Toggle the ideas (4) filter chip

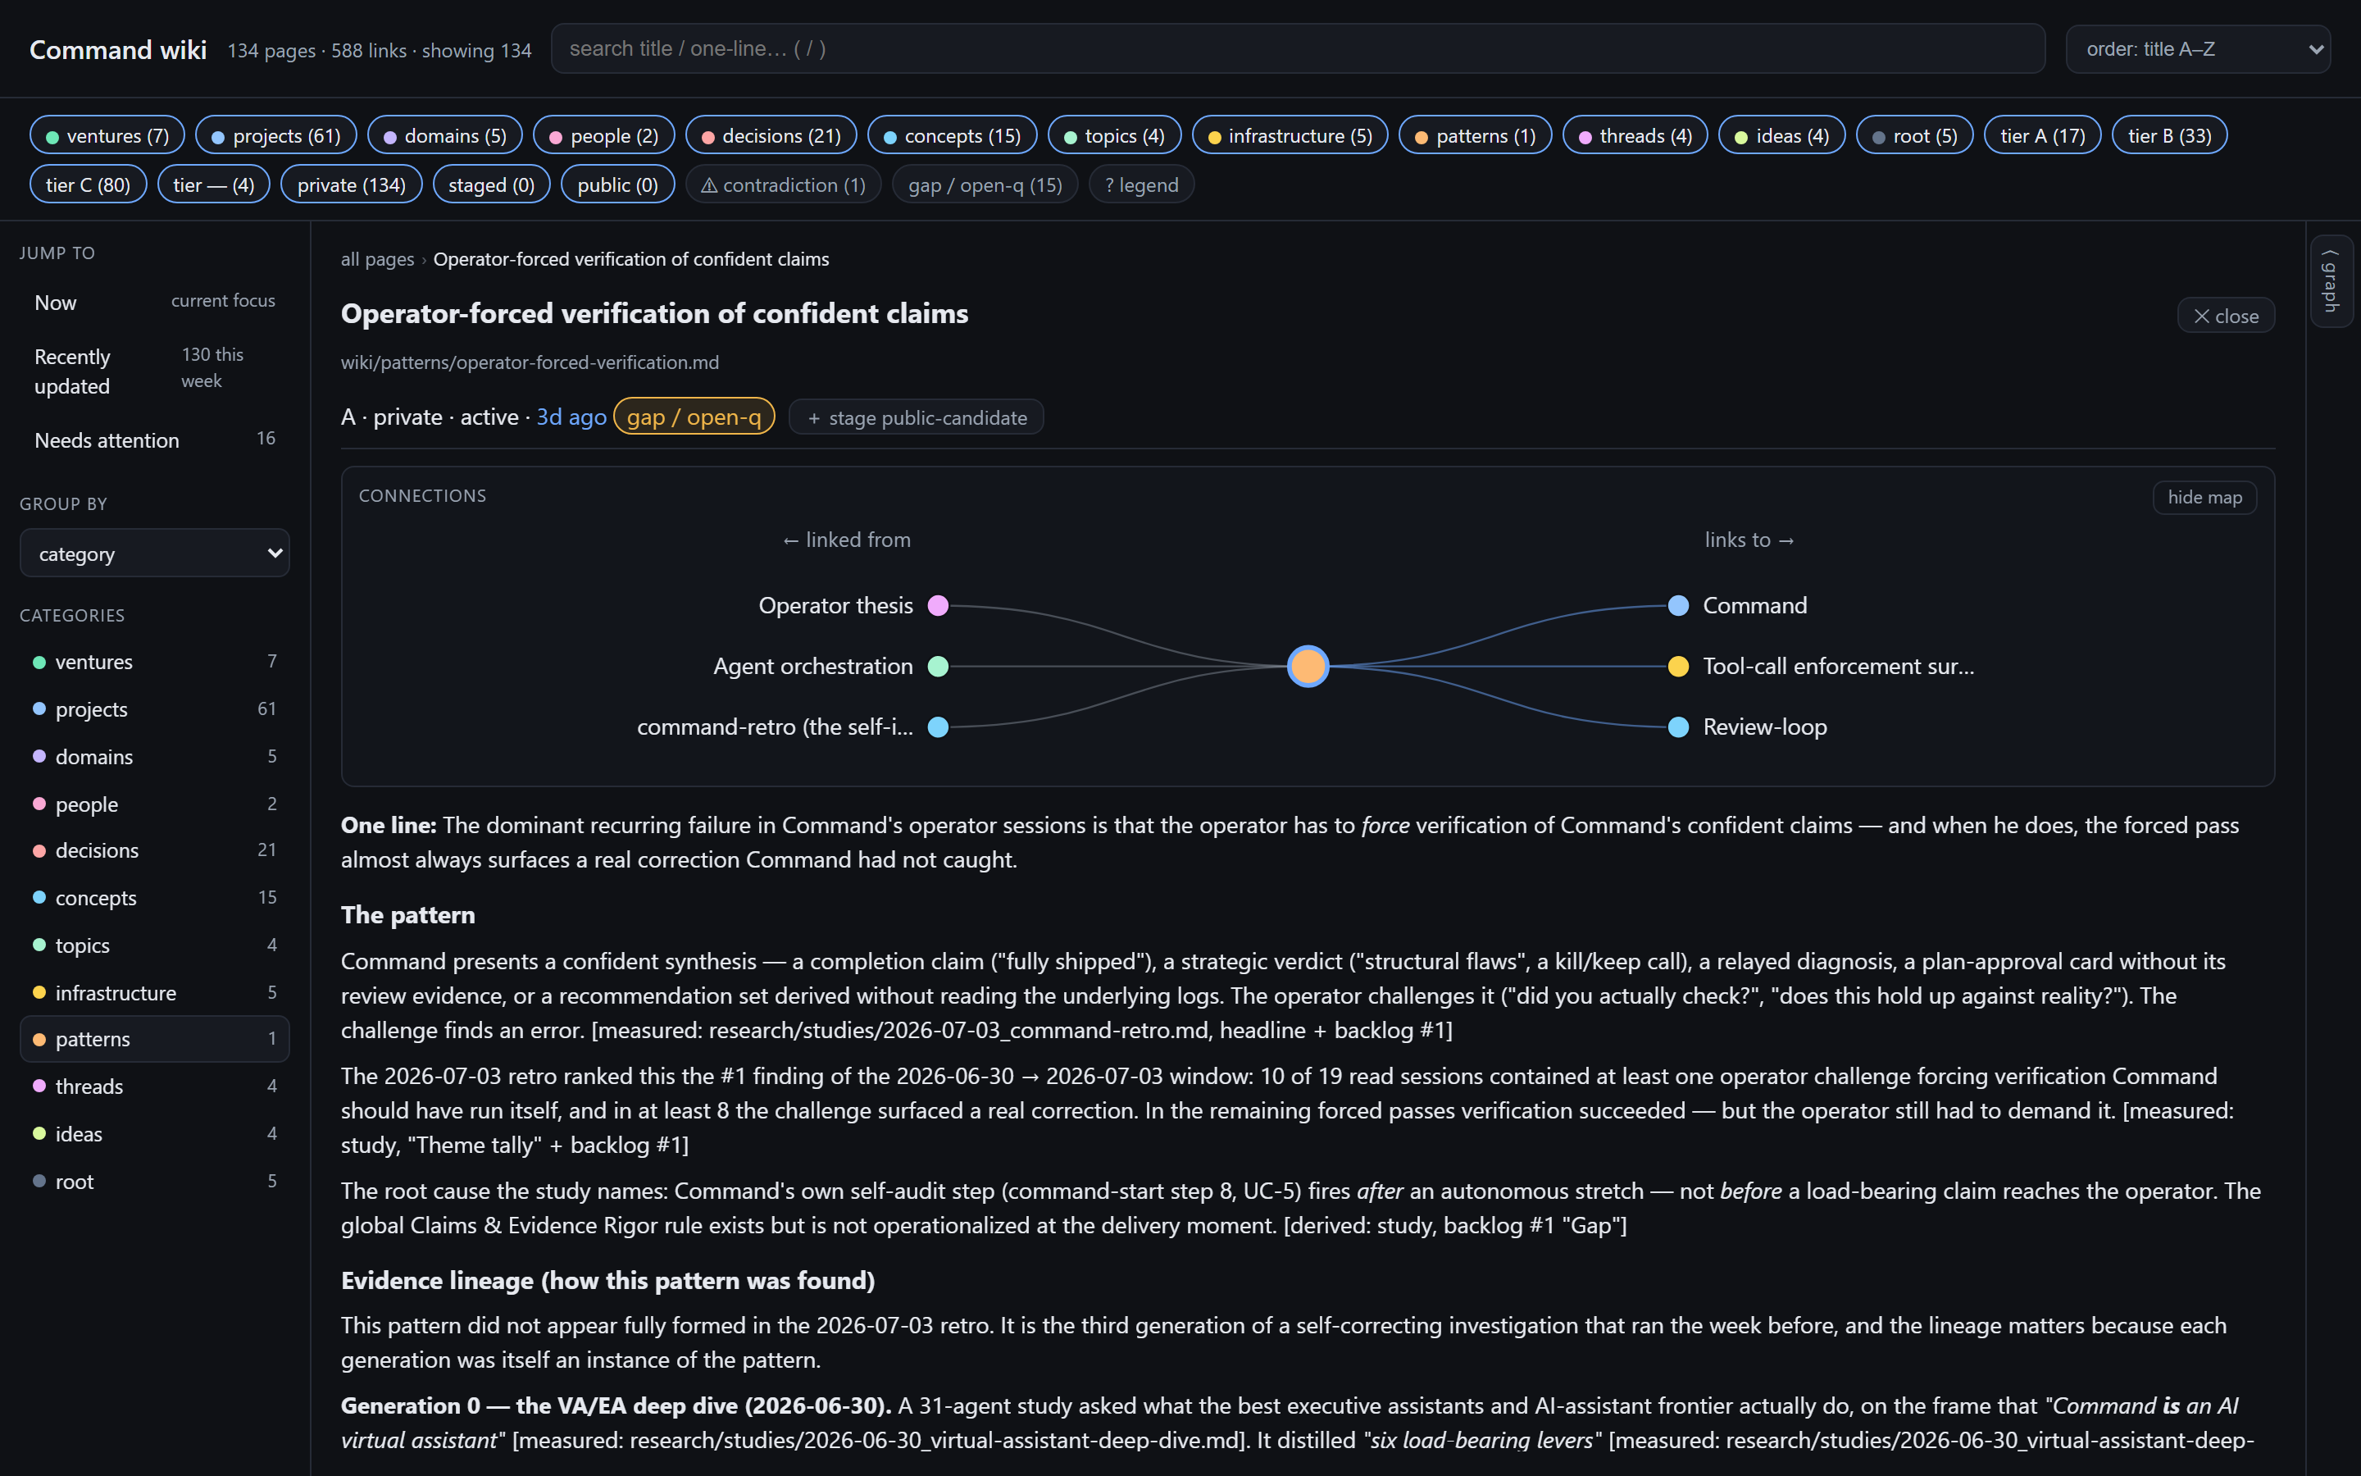1781,135
